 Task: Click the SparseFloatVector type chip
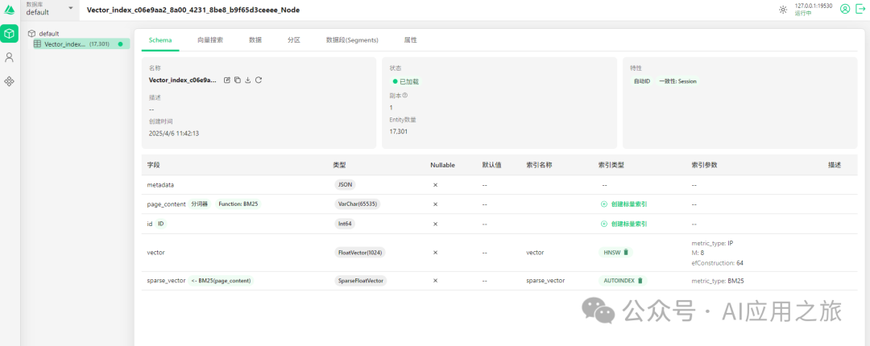[361, 281]
